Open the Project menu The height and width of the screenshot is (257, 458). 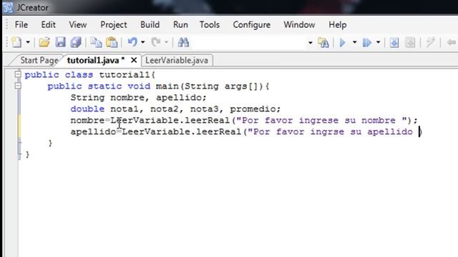pos(114,25)
